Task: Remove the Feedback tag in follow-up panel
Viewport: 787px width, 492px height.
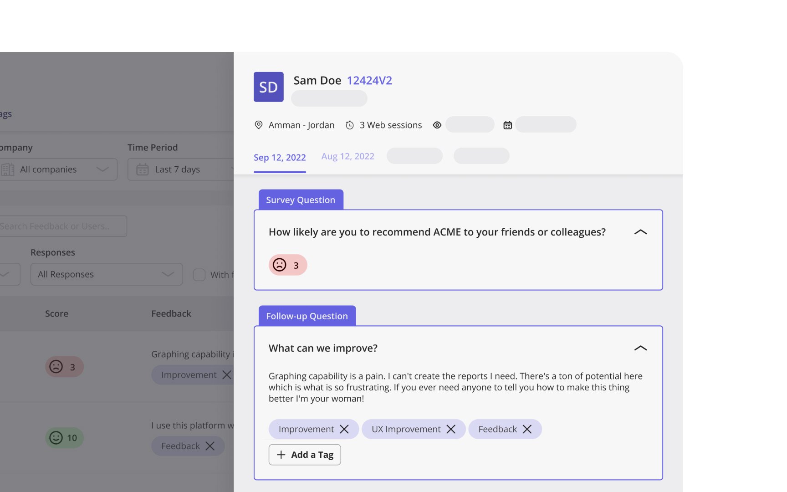Action: (527, 429)
